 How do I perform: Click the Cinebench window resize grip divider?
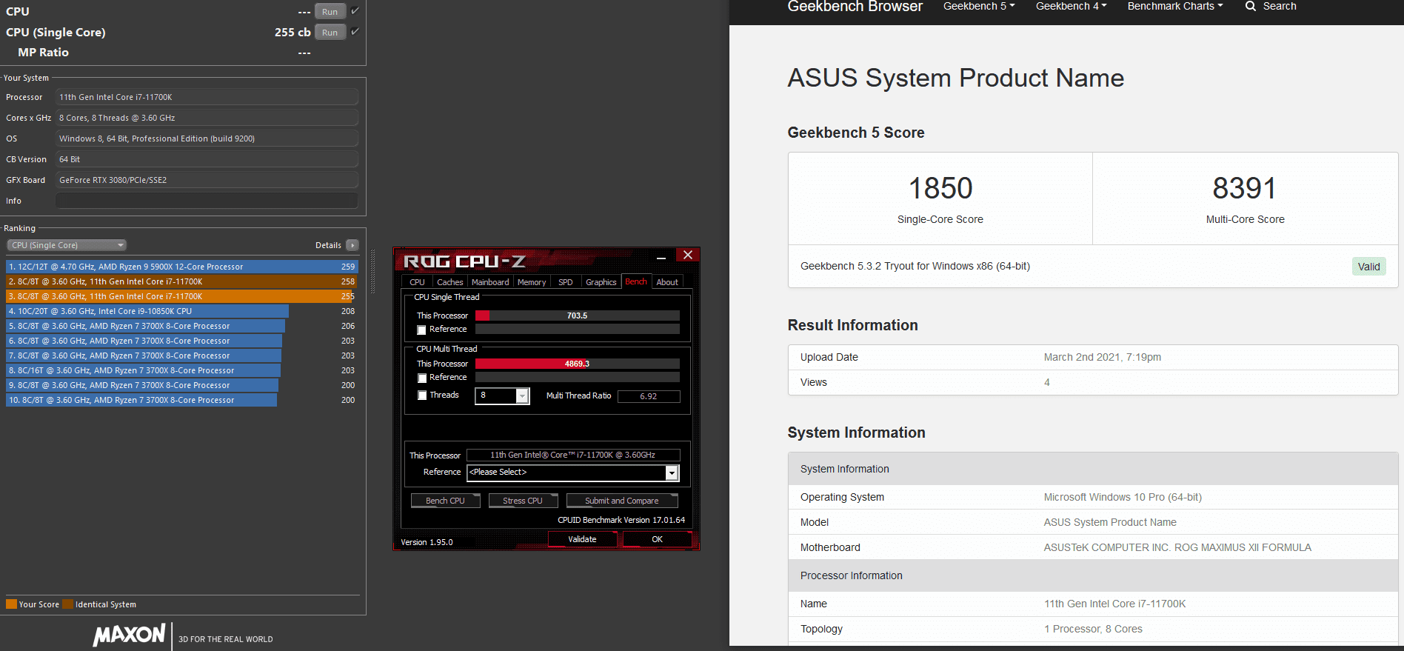[x=372, y=272]
